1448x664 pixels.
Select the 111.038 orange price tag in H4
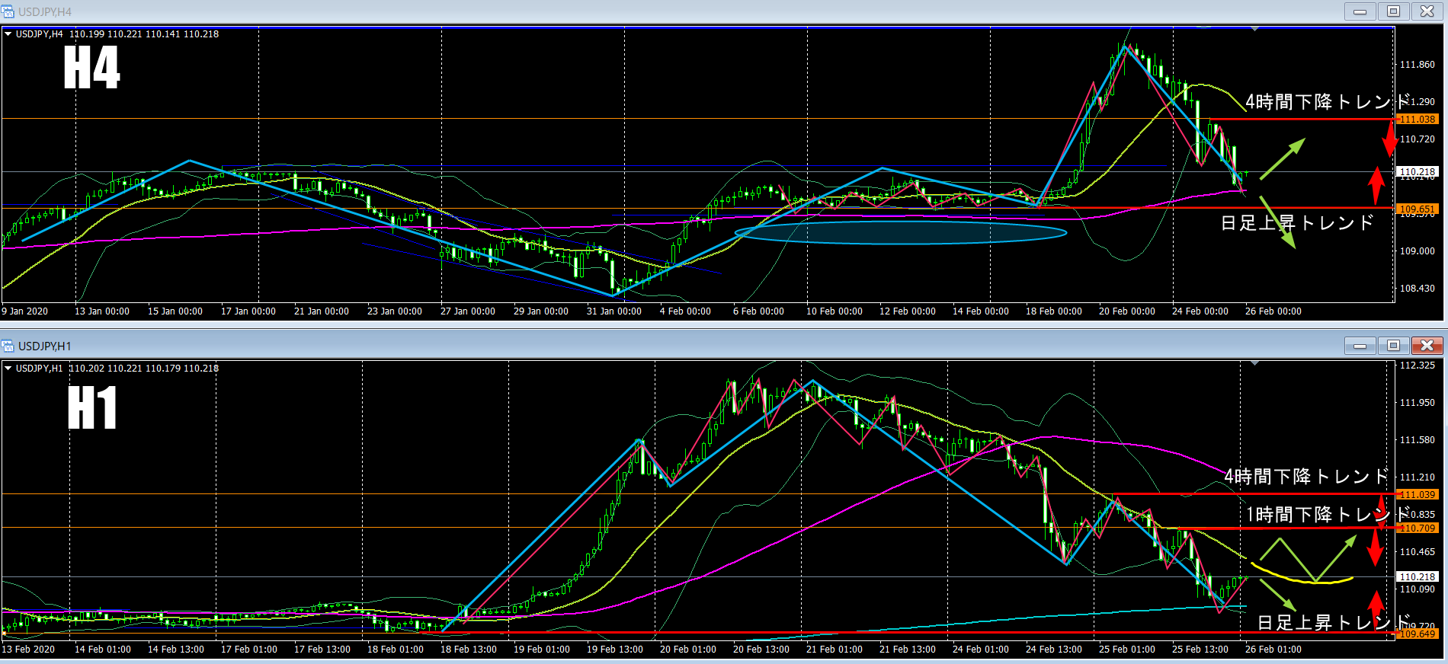pyautogui.click(x=1417, y=119)
